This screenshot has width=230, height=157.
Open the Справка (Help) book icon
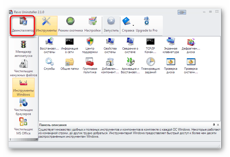tap(126, 21)
